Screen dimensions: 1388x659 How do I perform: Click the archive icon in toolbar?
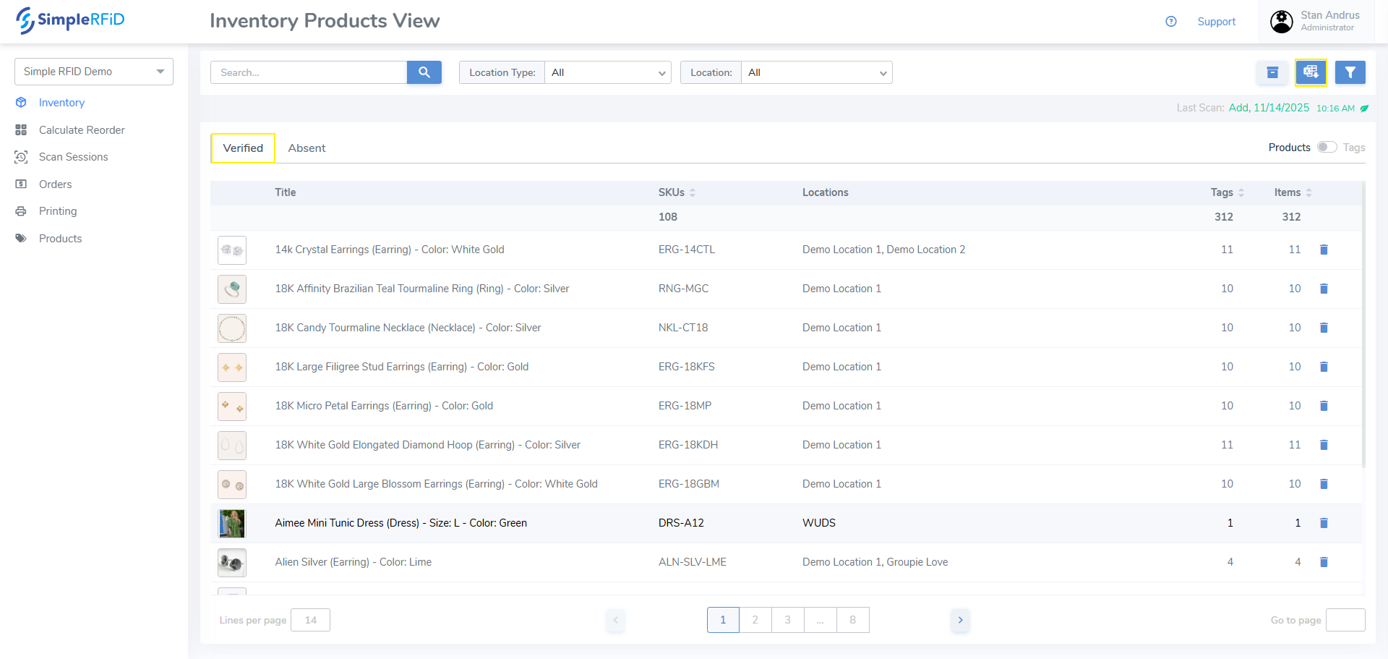pos(1272,72)
